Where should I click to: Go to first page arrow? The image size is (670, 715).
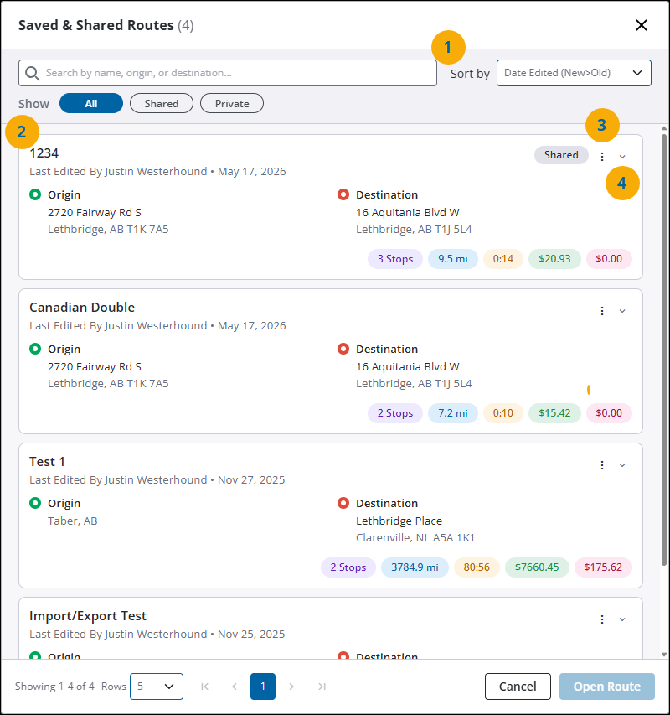click(205, 687)
